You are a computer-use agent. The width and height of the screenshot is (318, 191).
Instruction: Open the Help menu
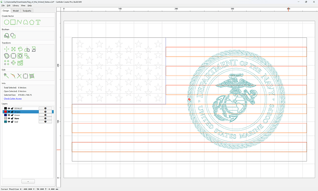point(29,6)
